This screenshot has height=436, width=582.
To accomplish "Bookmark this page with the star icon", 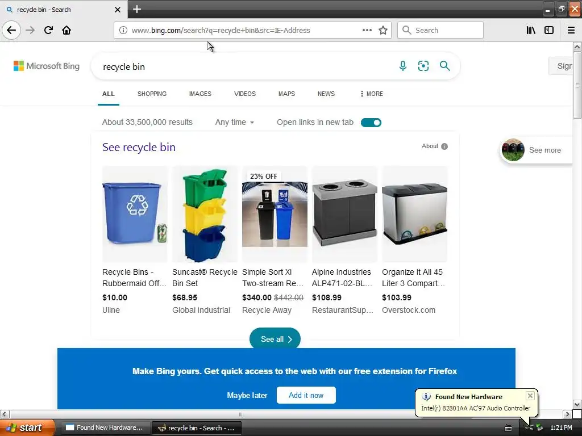I will point(383,31).
